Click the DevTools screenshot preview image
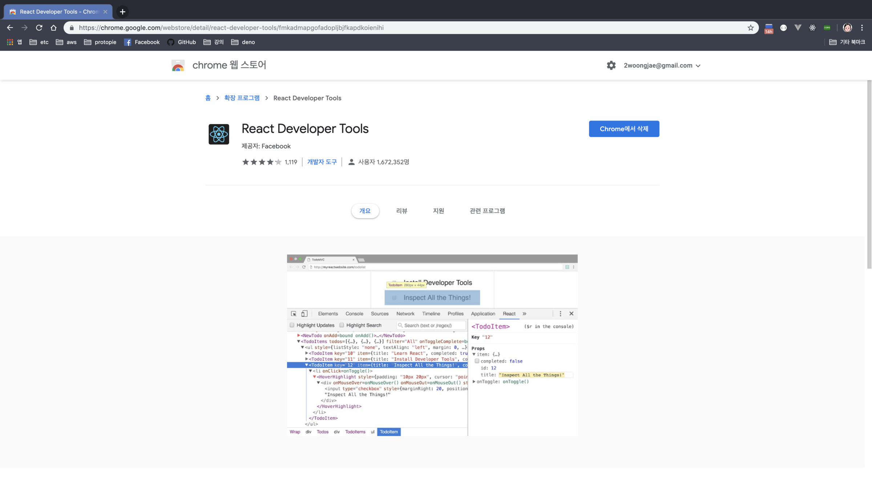872x490 pixels. [432, 345]
